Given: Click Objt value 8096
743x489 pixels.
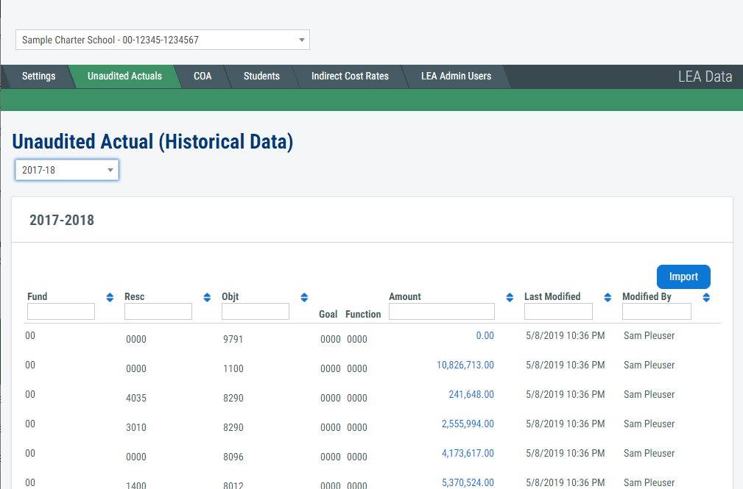Looking at the screenshot, I should (x=233, y=457).
